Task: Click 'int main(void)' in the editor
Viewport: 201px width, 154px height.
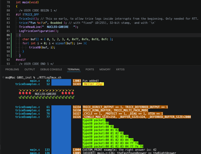Action: [27, 2]
